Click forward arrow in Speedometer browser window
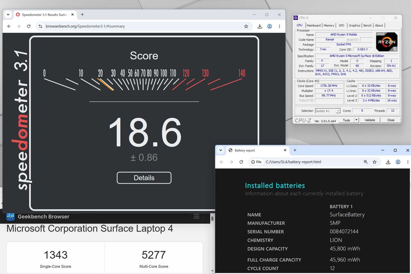 click(18, 26)
